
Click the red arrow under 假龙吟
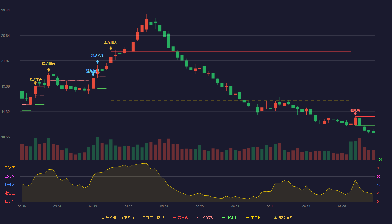click(x=355, y=113)
